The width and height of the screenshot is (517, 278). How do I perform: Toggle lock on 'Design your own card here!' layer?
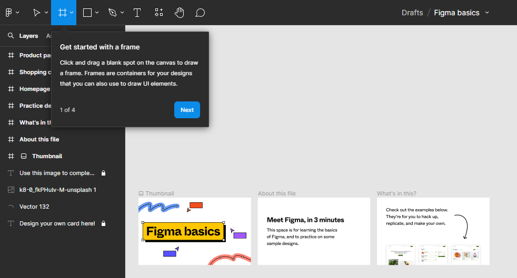click(x=104, y=223)
